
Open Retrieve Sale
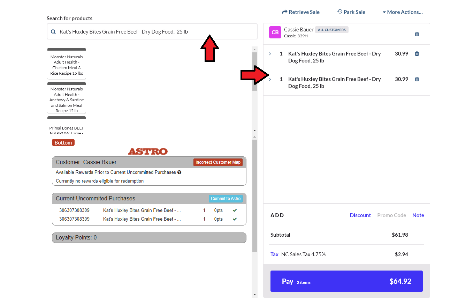(x=300, y=12)
